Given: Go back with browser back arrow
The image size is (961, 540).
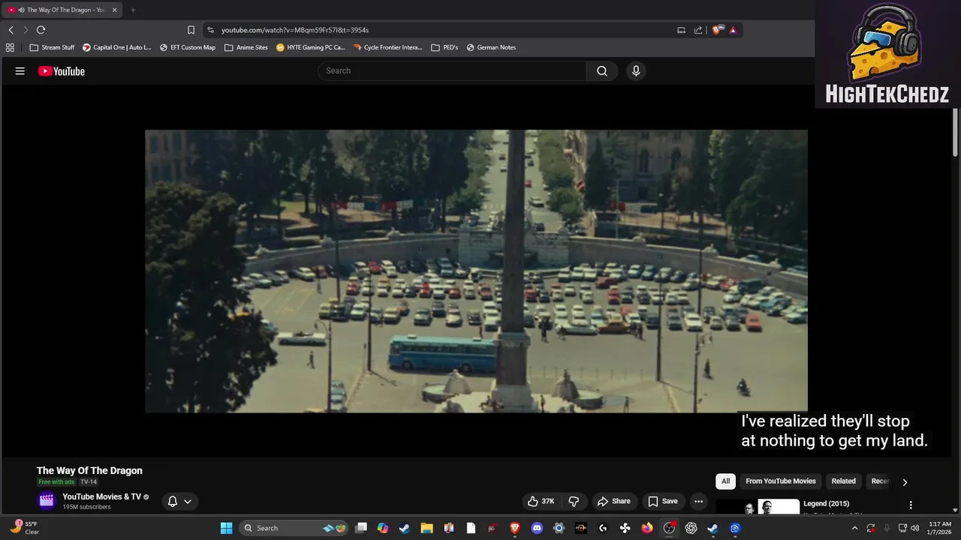Looking at the screenshot, I should (x=11, y=30).
